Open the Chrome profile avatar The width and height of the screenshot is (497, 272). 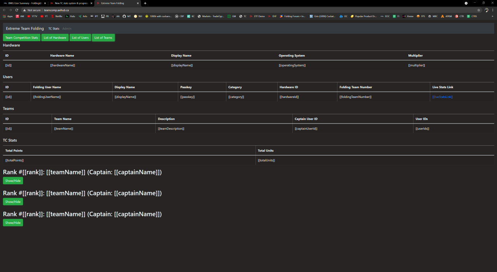486,10
